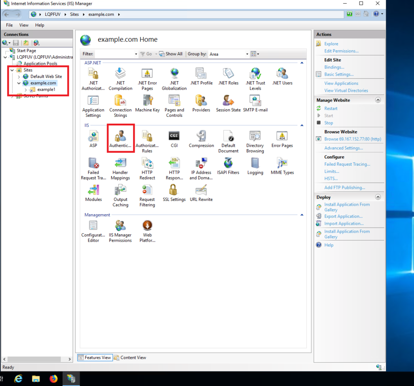Screen dimensions: 414x386
Task: Expand the Default Web Site node
Action: coord(19,77)
